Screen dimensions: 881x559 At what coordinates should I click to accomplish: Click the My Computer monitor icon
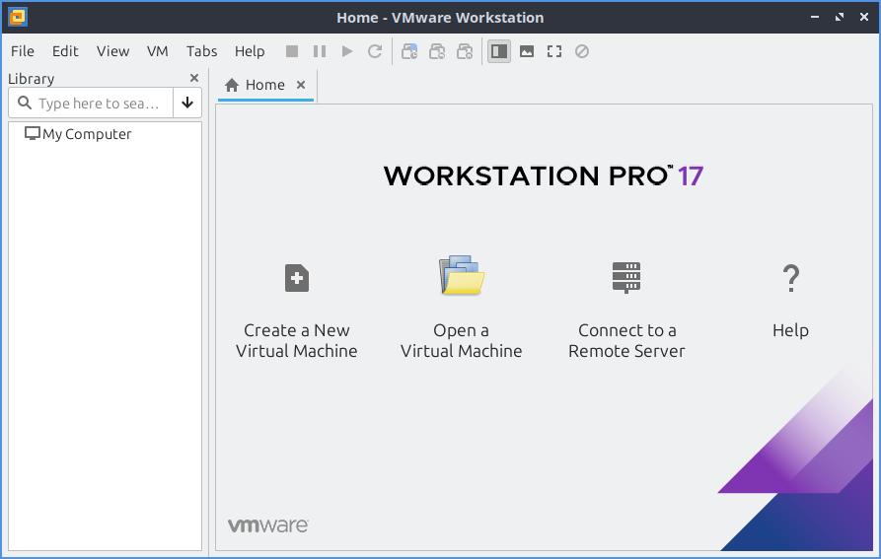(32, 133)
